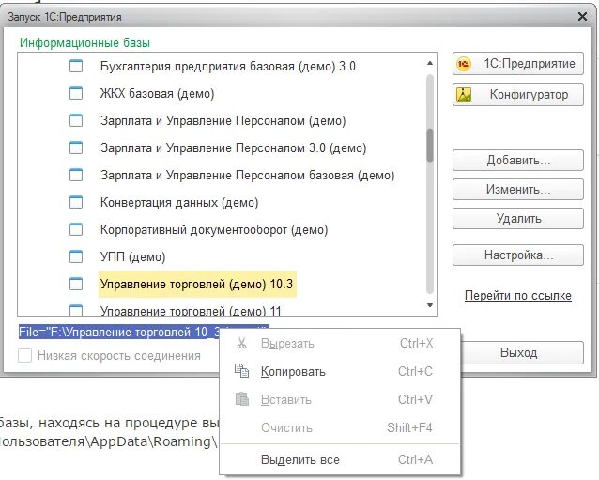Choose Очистить in context menu
The image size is (599, 480).
click(340, 427)
